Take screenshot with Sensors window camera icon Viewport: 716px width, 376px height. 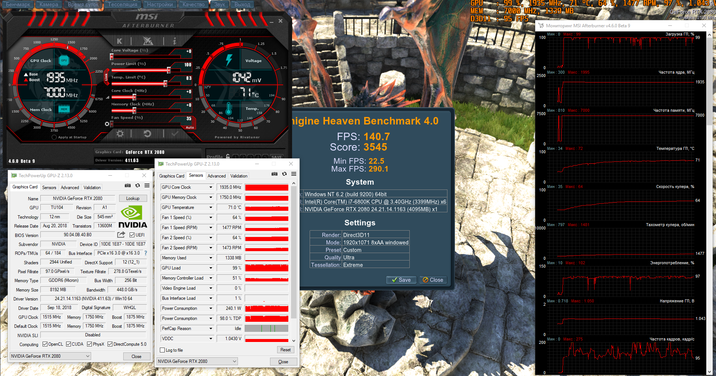point(275,174)
